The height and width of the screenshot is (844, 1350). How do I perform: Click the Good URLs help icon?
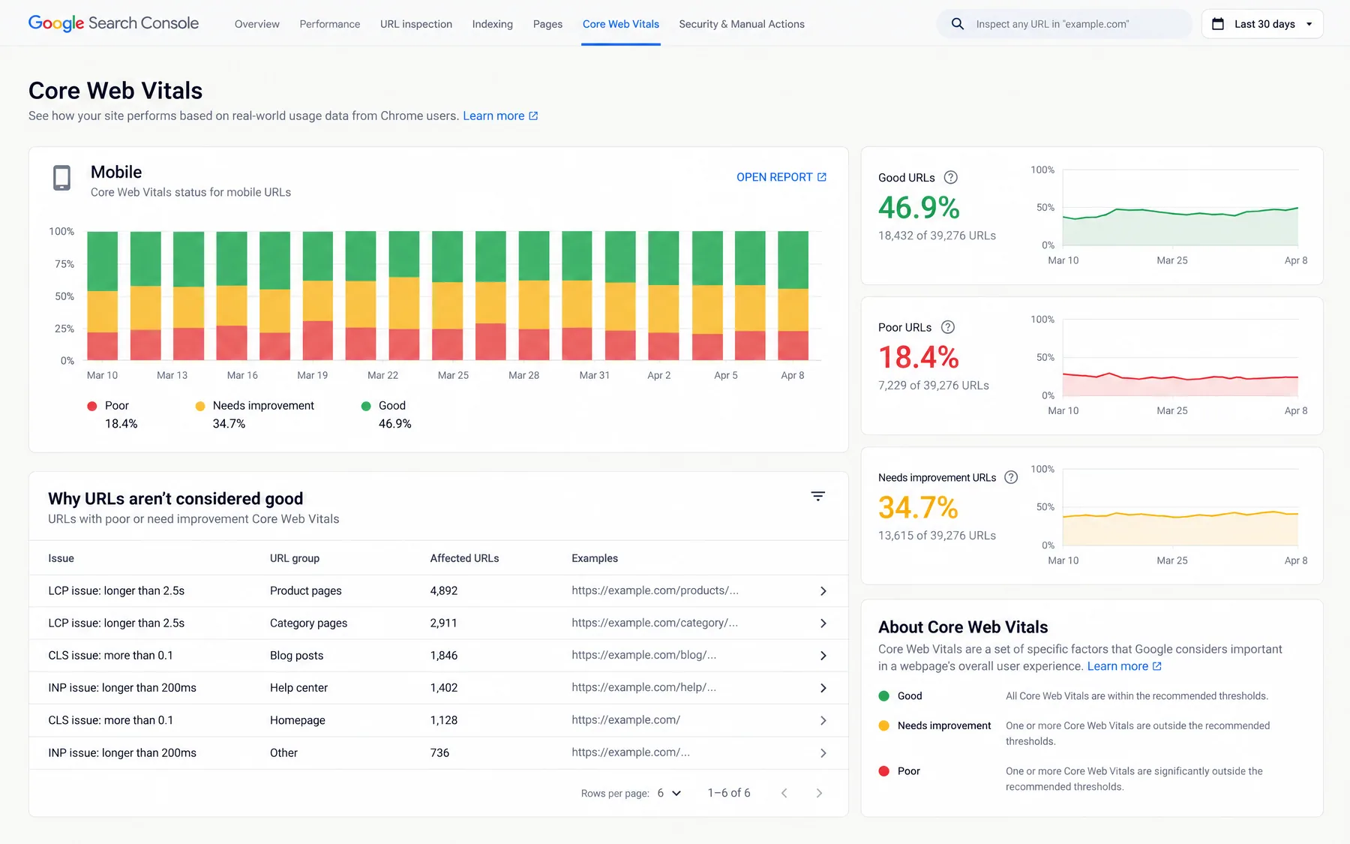(950, 177)
